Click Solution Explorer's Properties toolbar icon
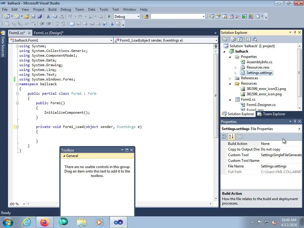 tap(225, 39)
